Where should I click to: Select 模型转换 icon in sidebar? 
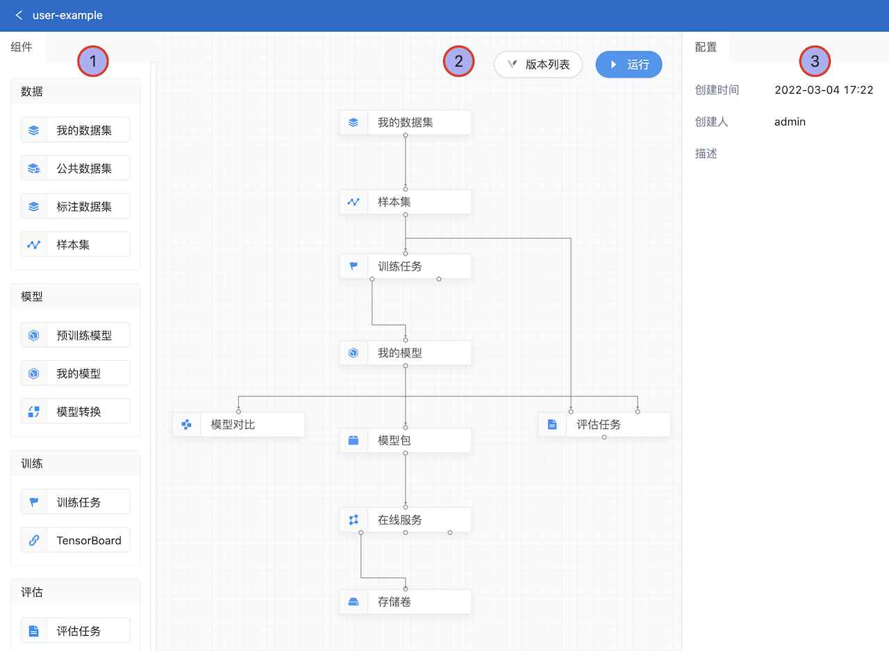coord(34,412)
